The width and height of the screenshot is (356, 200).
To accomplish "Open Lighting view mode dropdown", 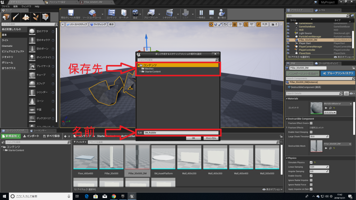I will (98, 25).
